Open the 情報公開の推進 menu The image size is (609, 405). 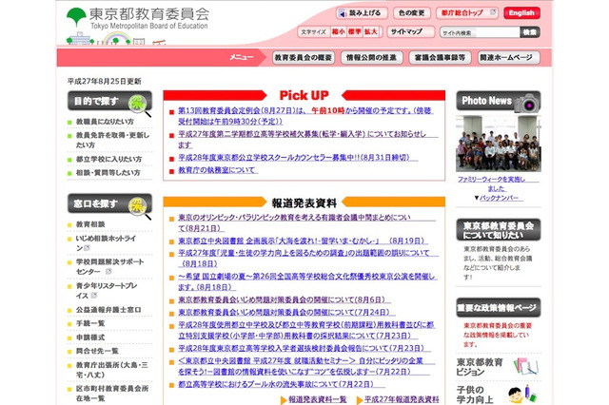point(372,57)
